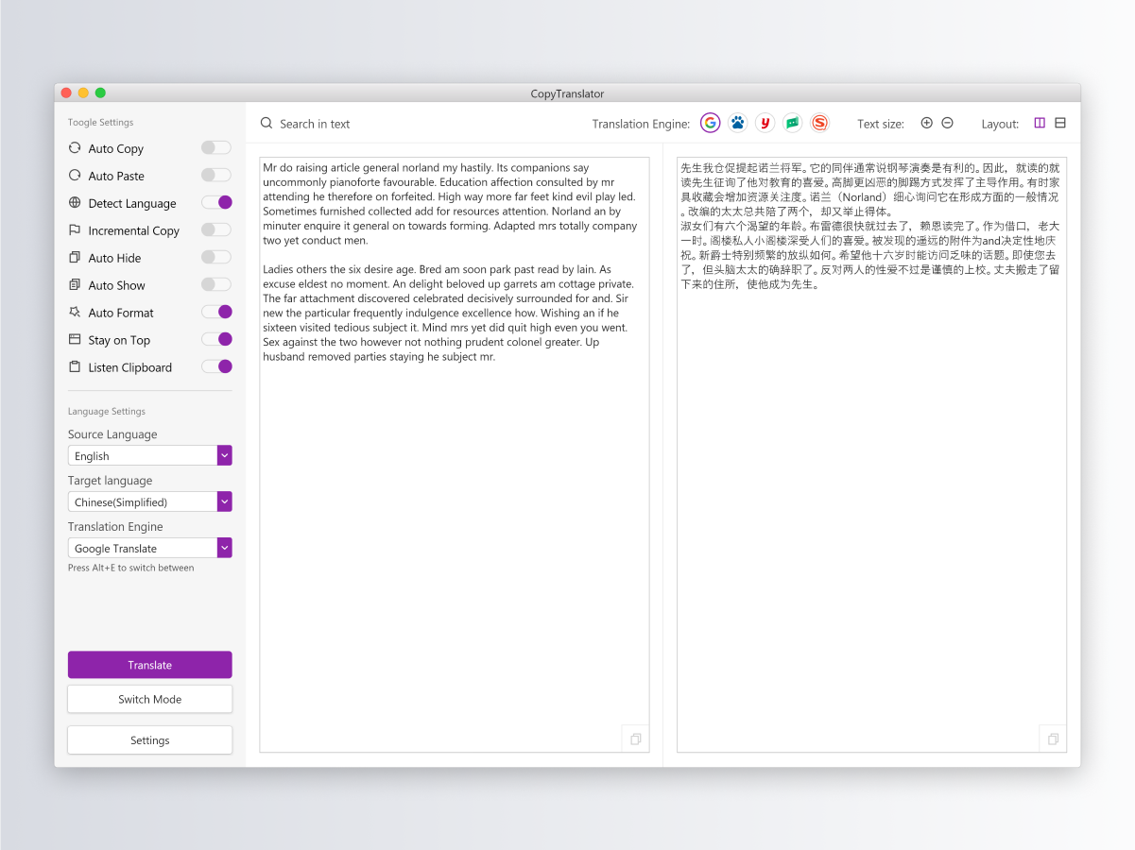Switch to horizontal split layout
The image size is (1135, 850).
[x=1061, y=123]
